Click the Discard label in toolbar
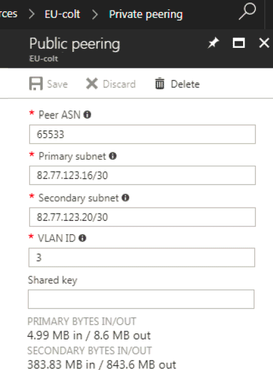Screen dimensions: 273x370 (119, 85)
